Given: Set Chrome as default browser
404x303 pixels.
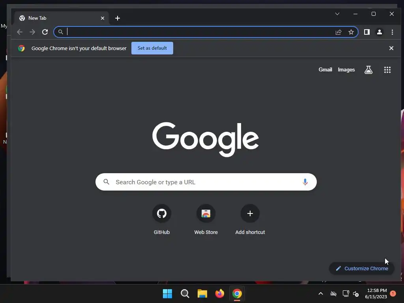Looking at the screenshot, I should click(x=152, y=48).
